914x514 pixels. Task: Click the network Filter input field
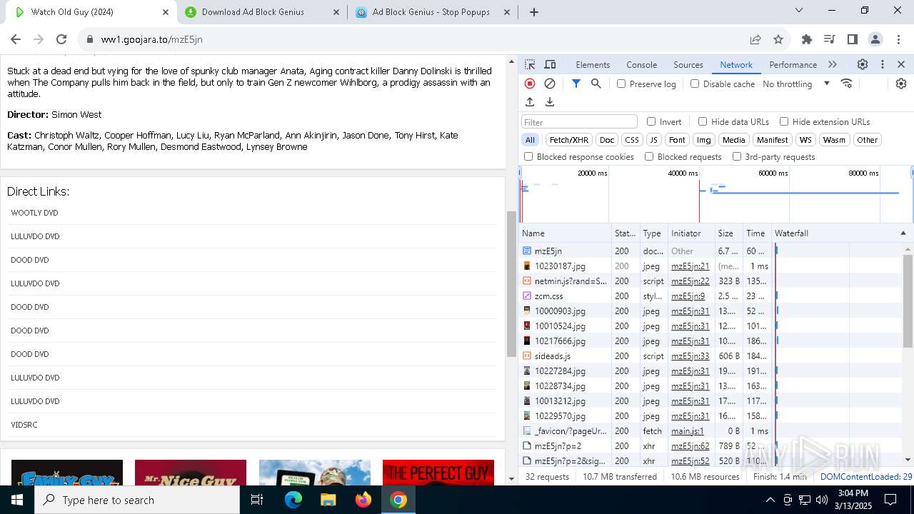click(x=579, y=122)
